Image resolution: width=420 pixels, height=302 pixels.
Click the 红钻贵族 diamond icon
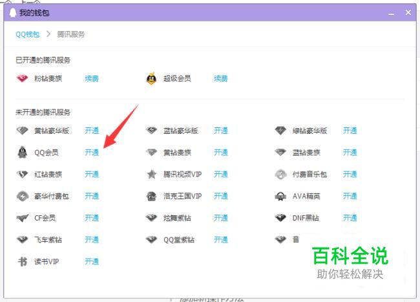pyautogui.click(x=22, y=175)
